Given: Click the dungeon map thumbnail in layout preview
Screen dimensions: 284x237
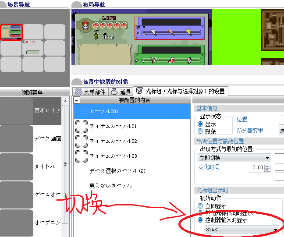Looking at the screenshot, I should (273, 30).
